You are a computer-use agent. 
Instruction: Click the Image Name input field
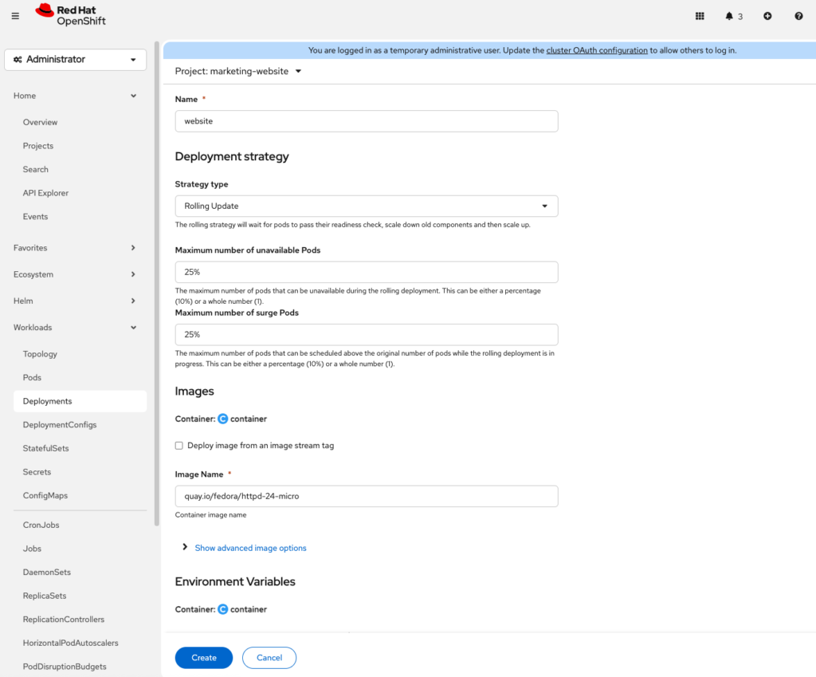[366, 496]
